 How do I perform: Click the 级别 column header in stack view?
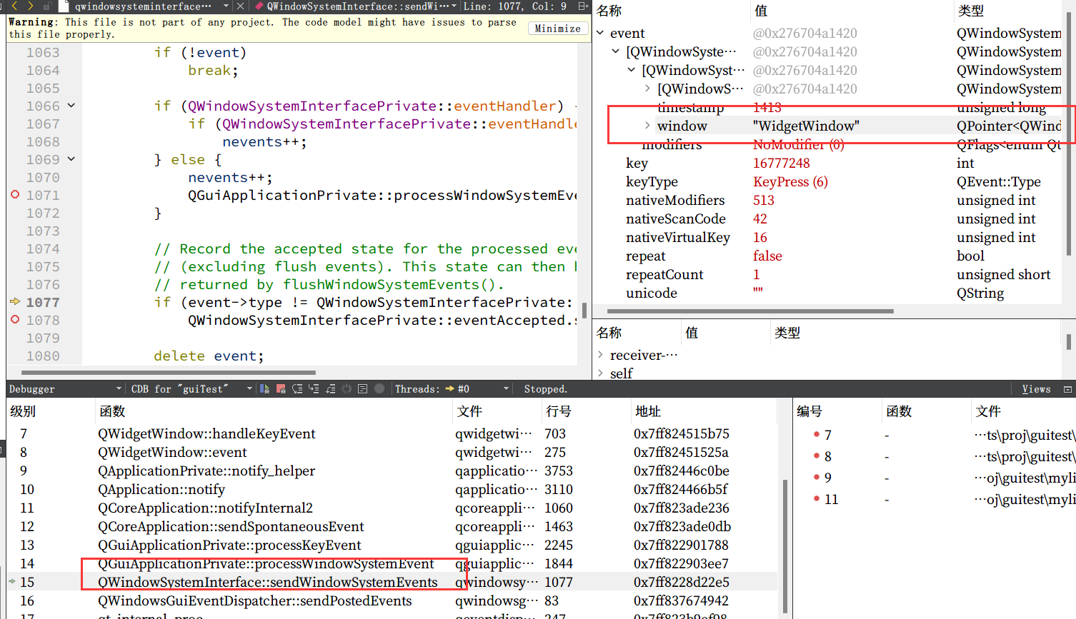(x=23, y=411)
